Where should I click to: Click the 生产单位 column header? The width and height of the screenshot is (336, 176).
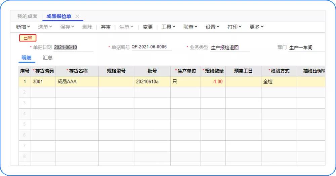(x=185, y=71)
